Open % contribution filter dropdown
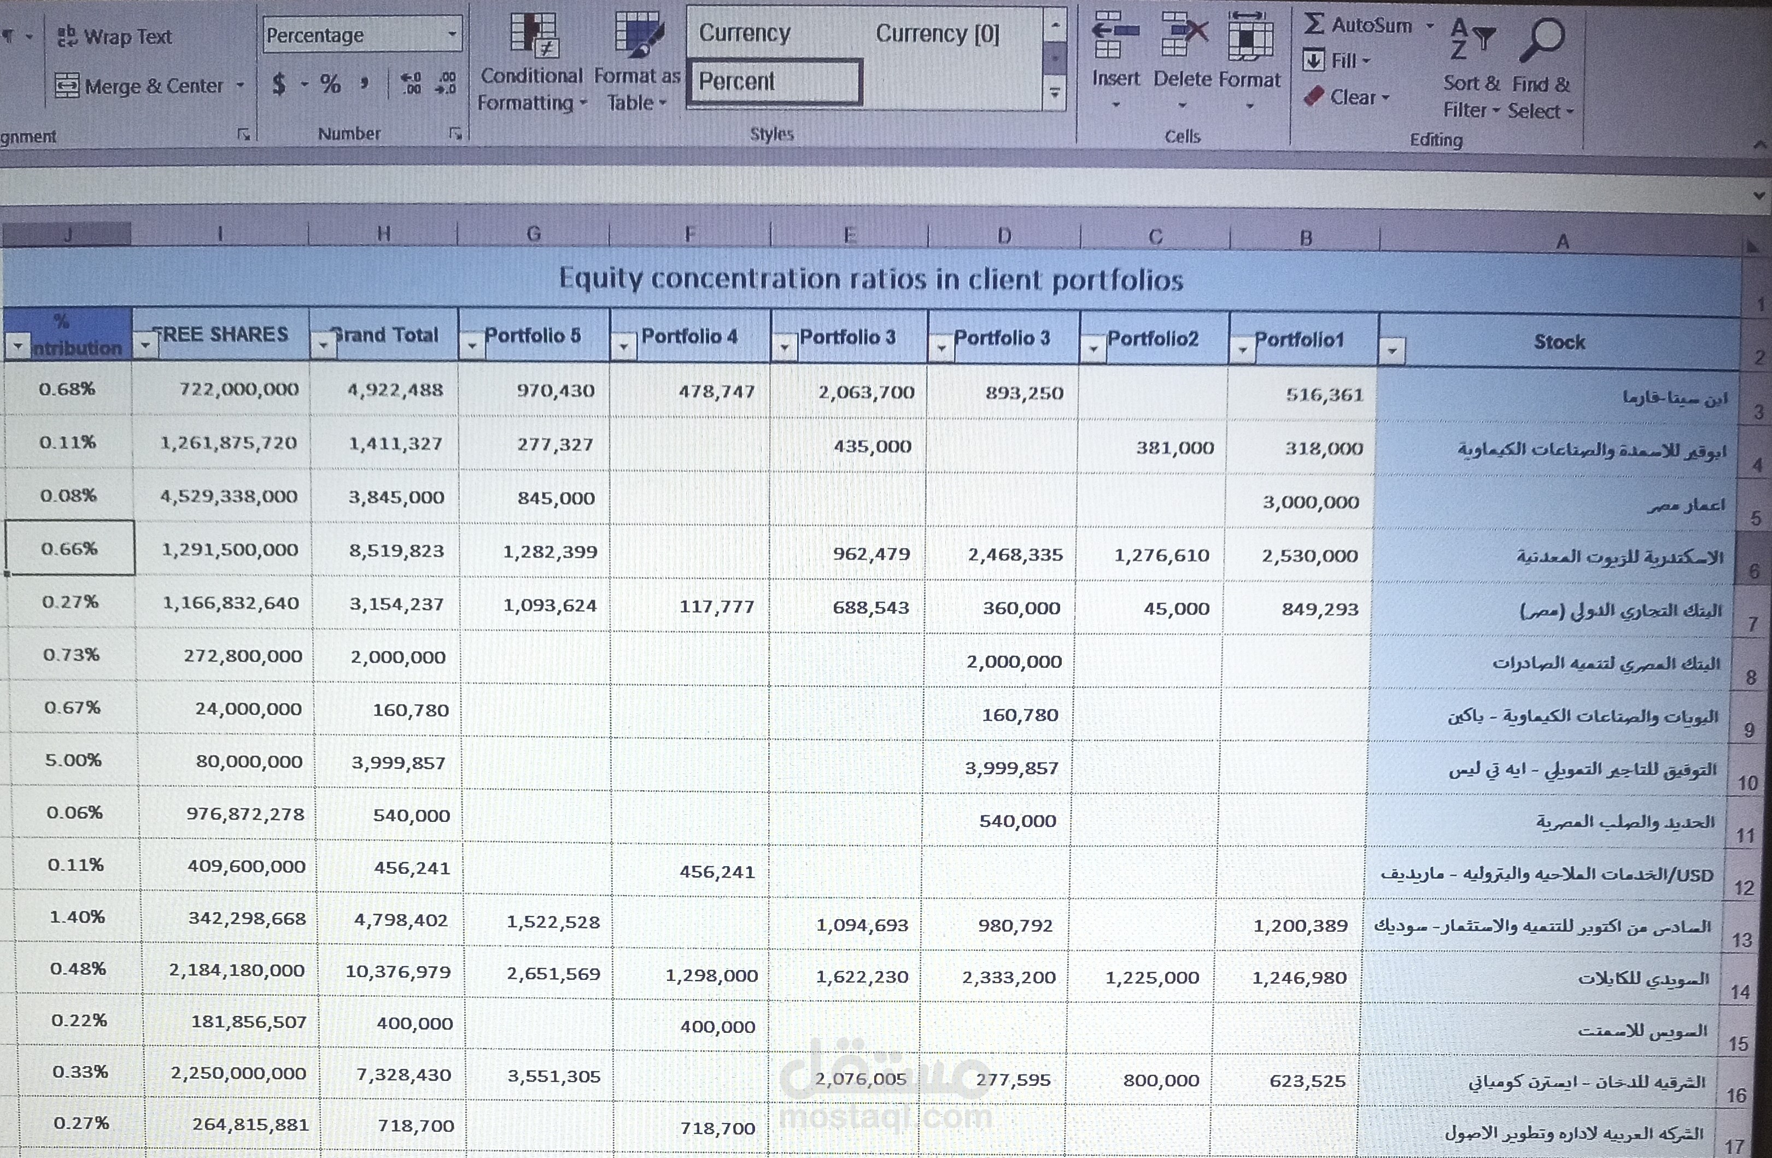 pyautogui.click(x=17, y=346)
